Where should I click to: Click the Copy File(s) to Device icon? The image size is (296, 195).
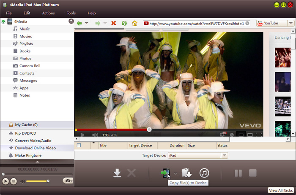point(164,173)
